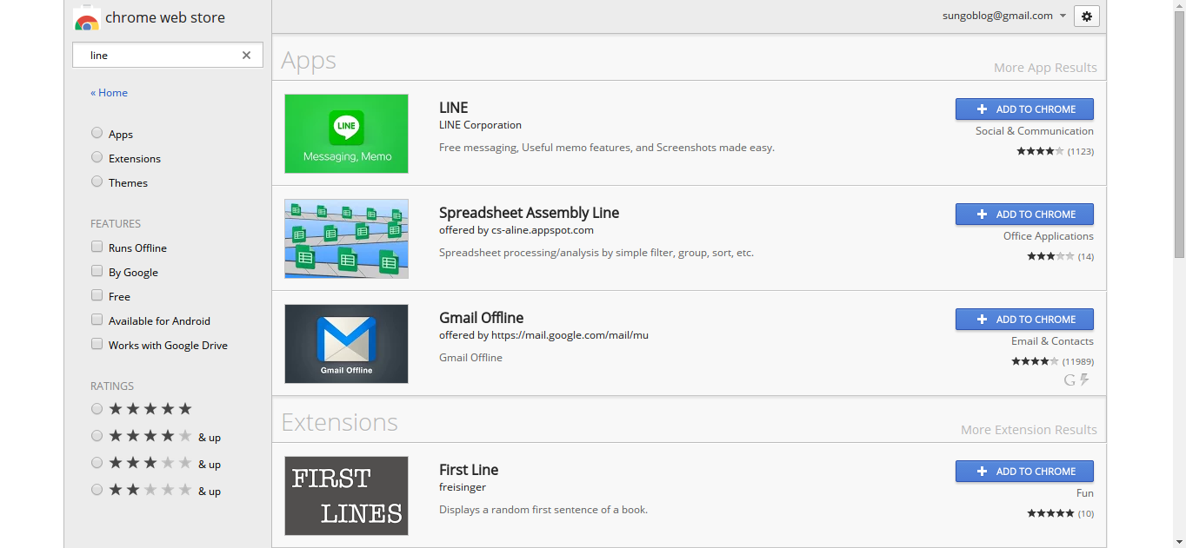1186x548 pixels.
Task: Add Spreadsheet Assembly Line to Chrome
Action: [1024, 214]
